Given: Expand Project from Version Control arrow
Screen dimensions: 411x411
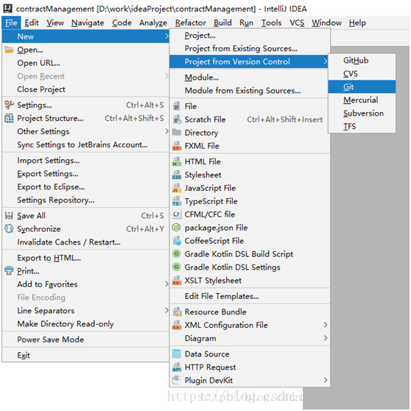Looking at the screenshot, I should [x=326, y=61].
